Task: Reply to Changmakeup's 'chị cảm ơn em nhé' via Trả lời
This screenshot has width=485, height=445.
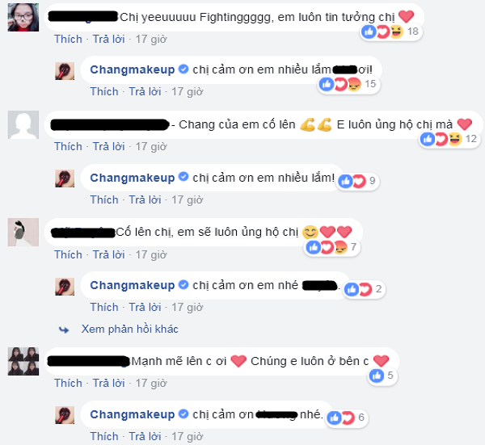Action: pos(145,308)
